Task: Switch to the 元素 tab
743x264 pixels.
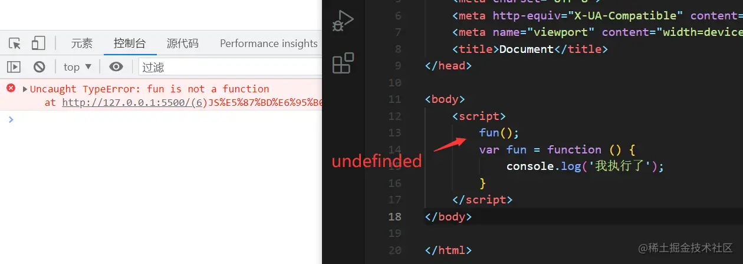Action: [82, 44]
